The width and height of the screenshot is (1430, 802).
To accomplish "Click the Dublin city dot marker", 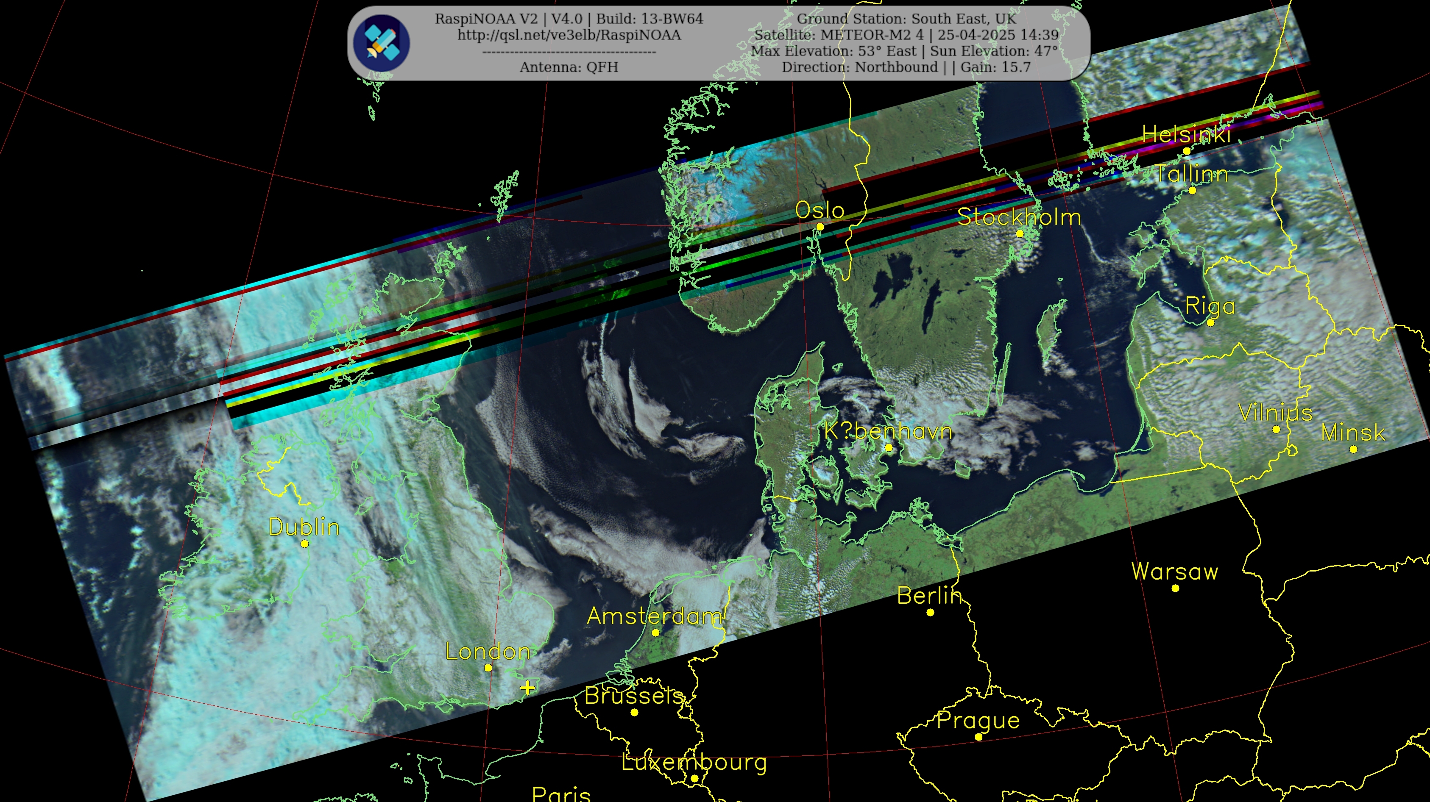I will point(304,544).
